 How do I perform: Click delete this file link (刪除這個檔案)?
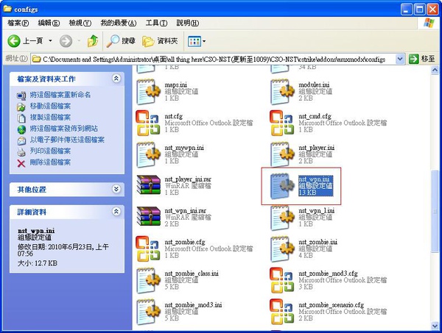pos(50,162)
